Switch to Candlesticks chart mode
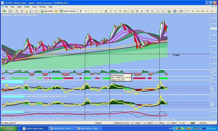Image resolution: width=218 pixels, height=131 pixels. point(137,11)
